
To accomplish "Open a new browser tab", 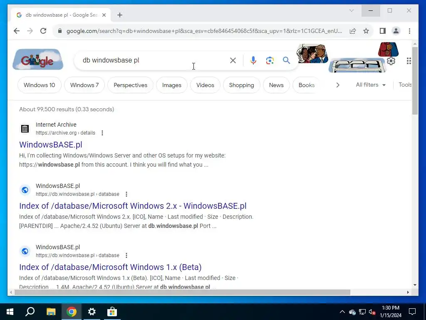I will [120, 15].
